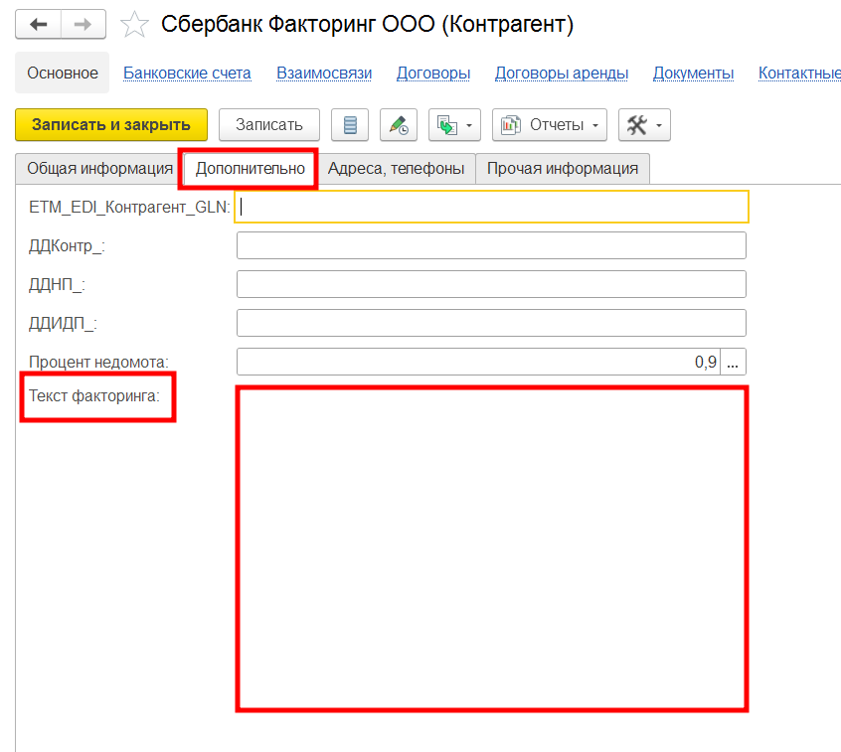This screenshot has height=752, width=841.
Task: Switch to the Дополнительно tab
Action: pos(250,168)
